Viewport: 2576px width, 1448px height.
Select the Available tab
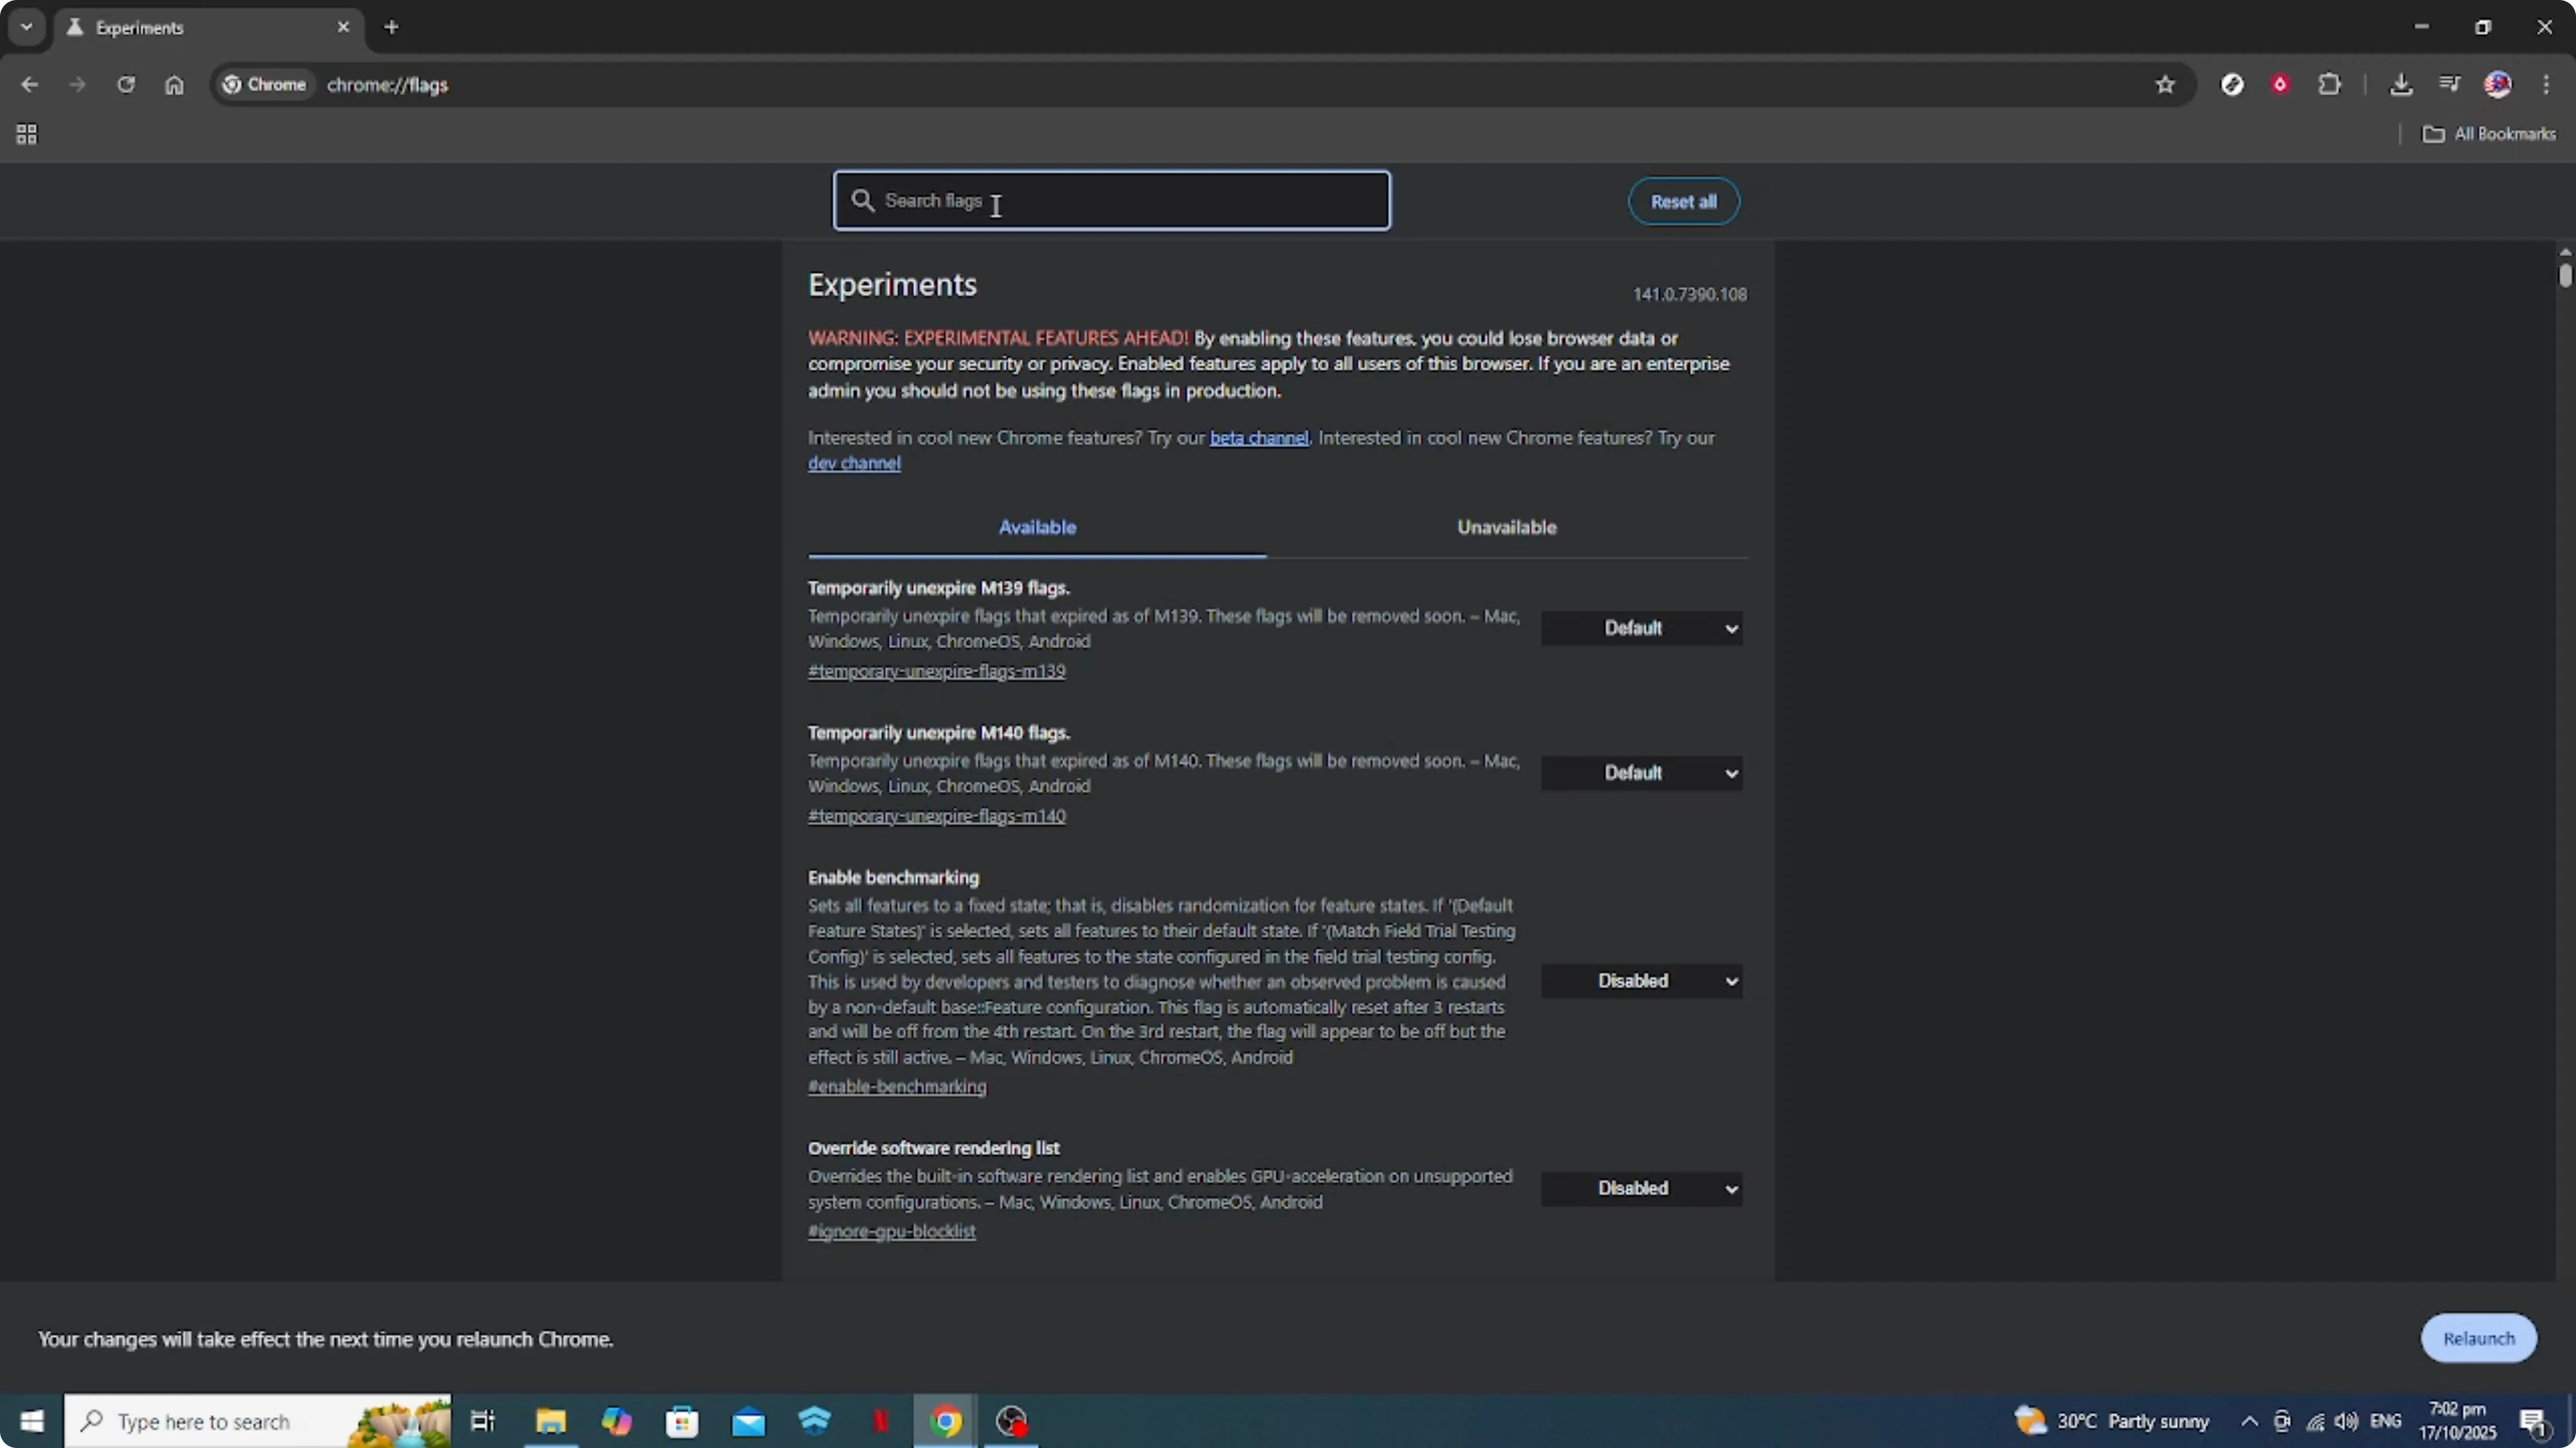point(1037,527)
